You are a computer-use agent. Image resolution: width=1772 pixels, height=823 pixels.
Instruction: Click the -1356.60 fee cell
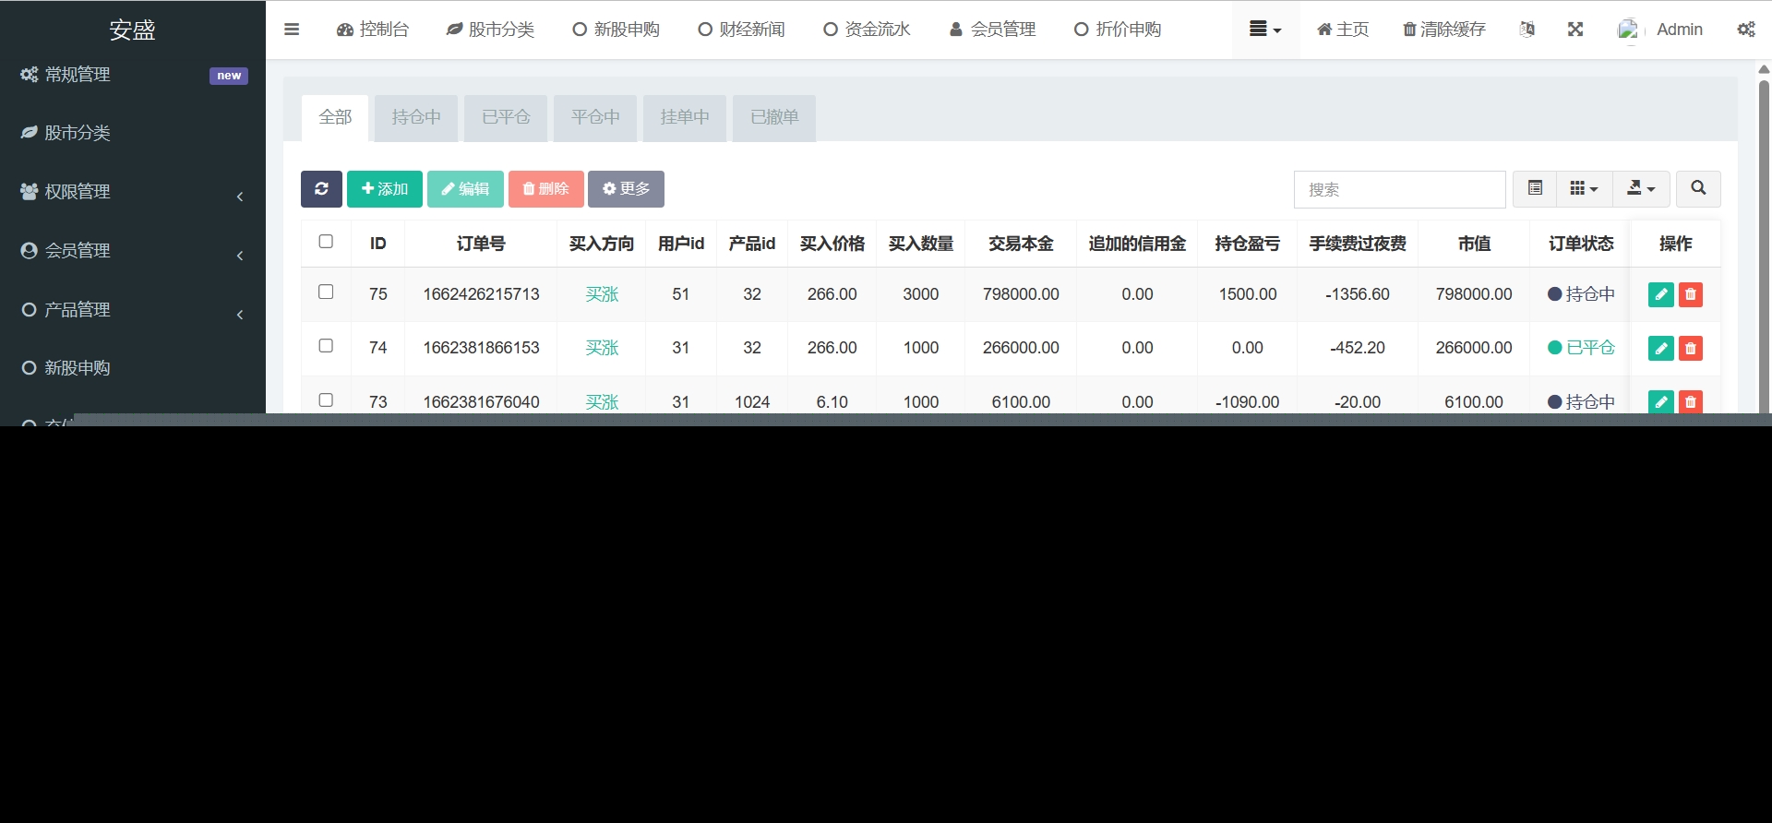coord(1358,294)
